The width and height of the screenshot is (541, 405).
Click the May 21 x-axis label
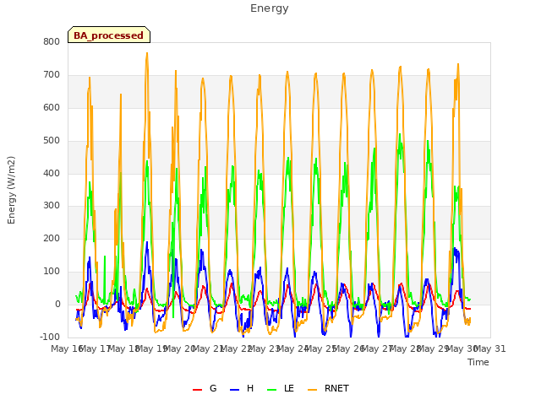(x=208, y=348)
